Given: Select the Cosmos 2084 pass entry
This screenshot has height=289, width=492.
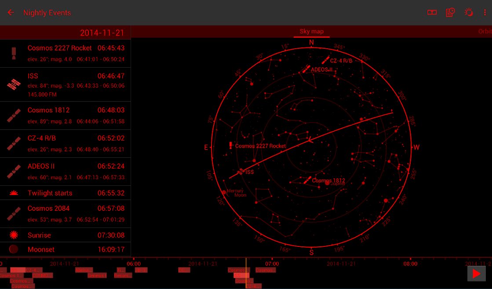Looking at the screenshot, I should tap(66, 213).
